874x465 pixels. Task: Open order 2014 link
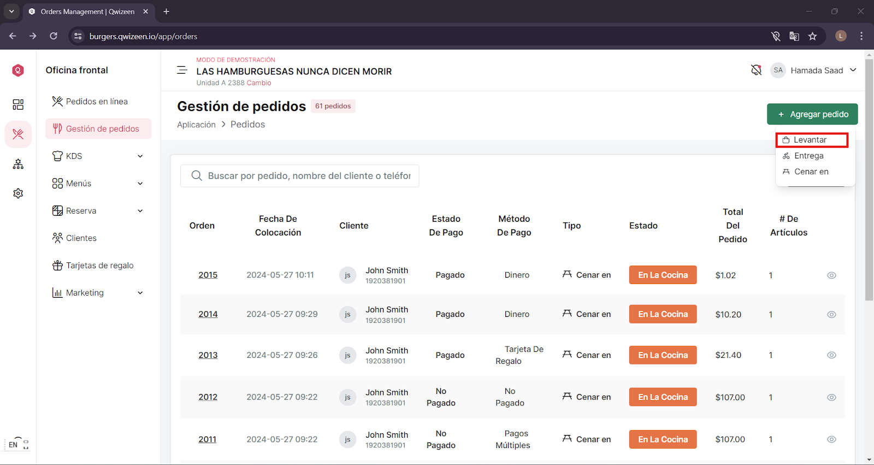point(208,314)
